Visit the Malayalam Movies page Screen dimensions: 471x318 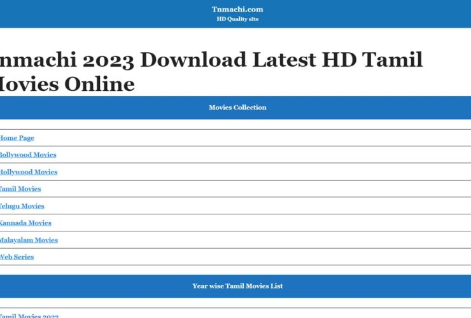[x=29, y=240]
